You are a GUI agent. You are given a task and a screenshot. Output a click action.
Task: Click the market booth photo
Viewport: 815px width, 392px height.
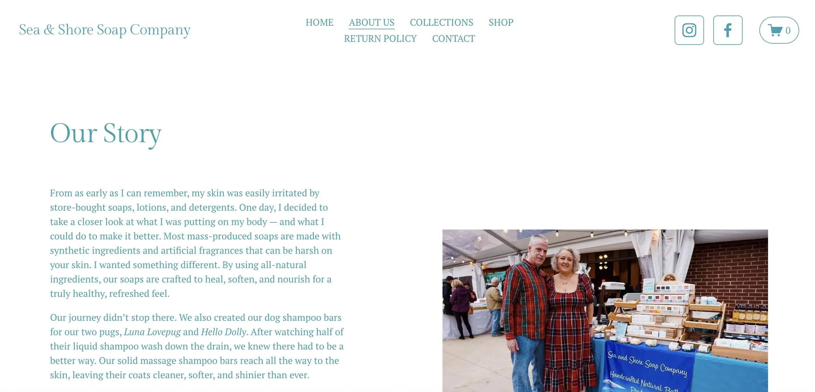(x=605, y=311)
